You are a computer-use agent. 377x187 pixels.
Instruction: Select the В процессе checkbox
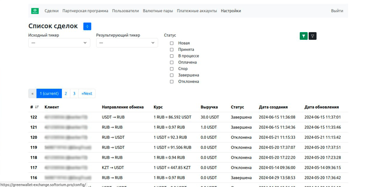point(172,56)
